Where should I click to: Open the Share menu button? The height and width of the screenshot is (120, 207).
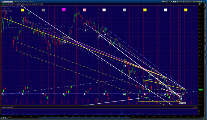click(165, 2)
